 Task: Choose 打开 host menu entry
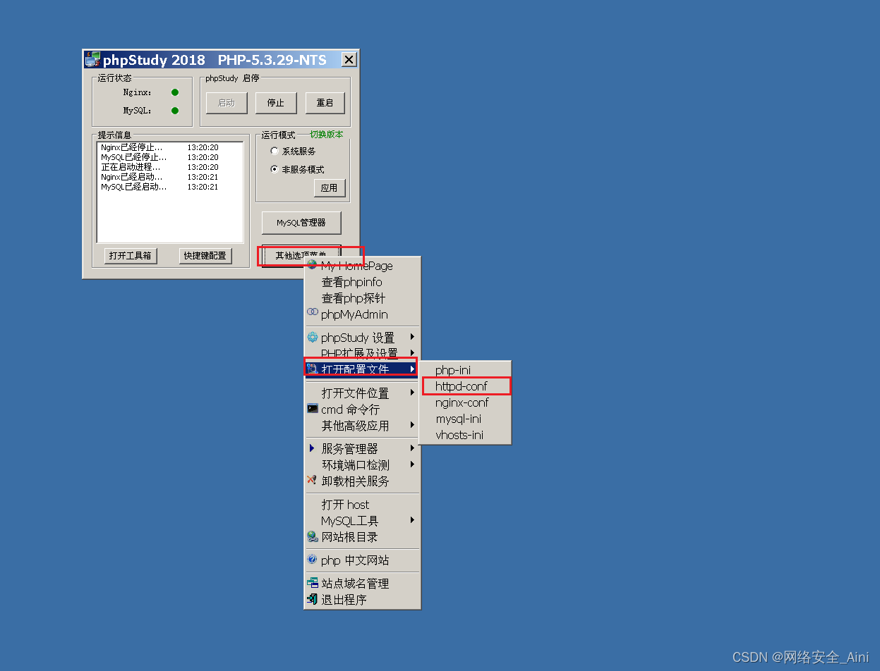[362, 505]
